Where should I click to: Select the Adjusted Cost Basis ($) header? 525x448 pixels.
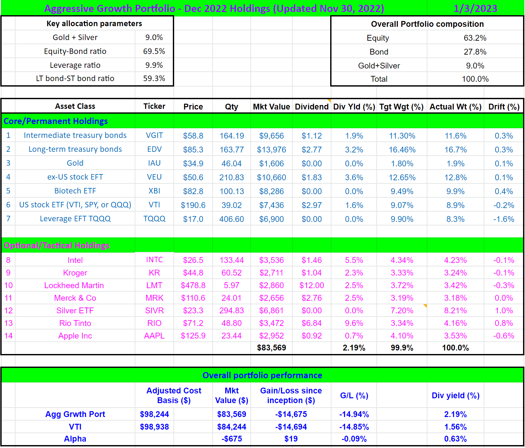click(174, 396)
